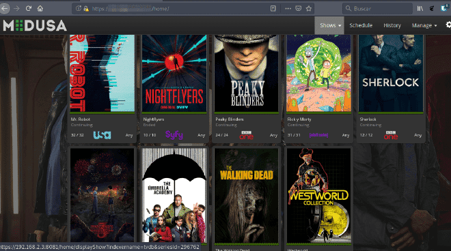Click the Rick y Morty title link
This screenshot has height=251, width=451.
(299, 119)
